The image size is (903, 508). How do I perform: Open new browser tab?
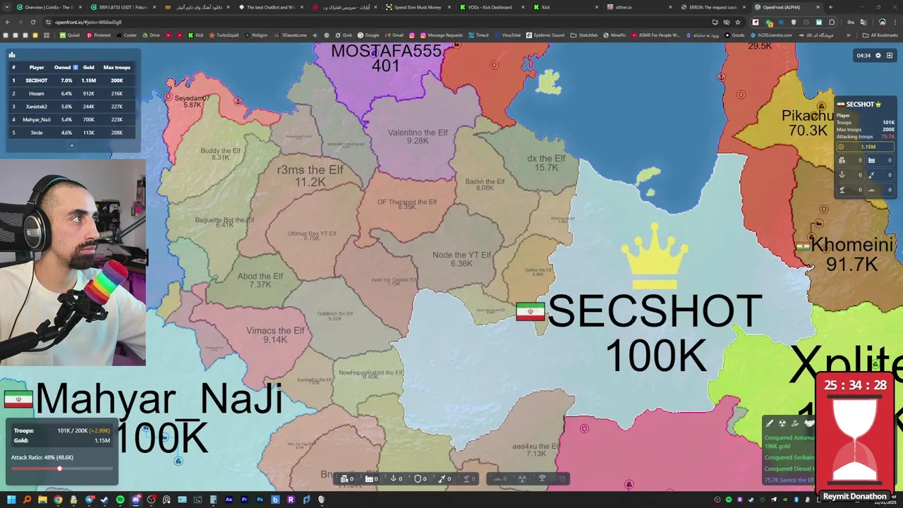point(830,7)
